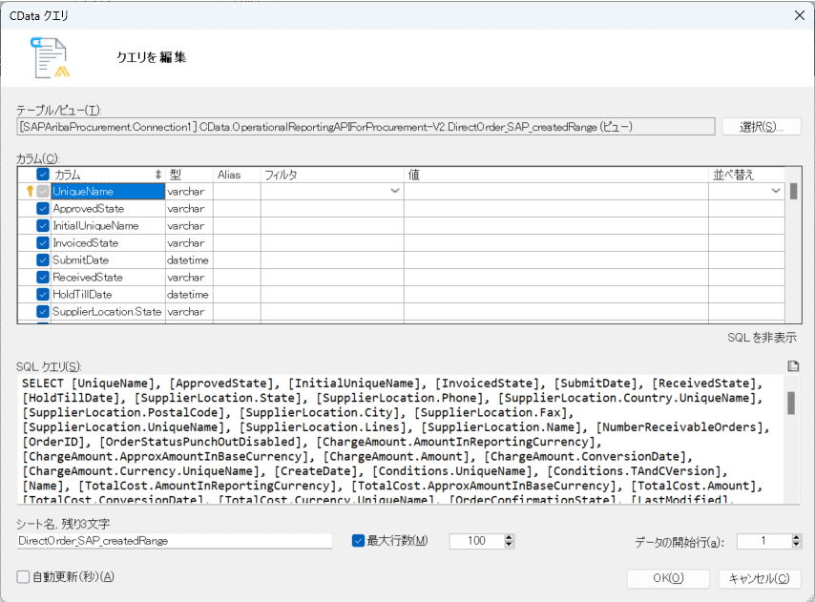Select the SupplierLocation.State column name cell
This screenshot has height=602, width=815.
[108, 312]
